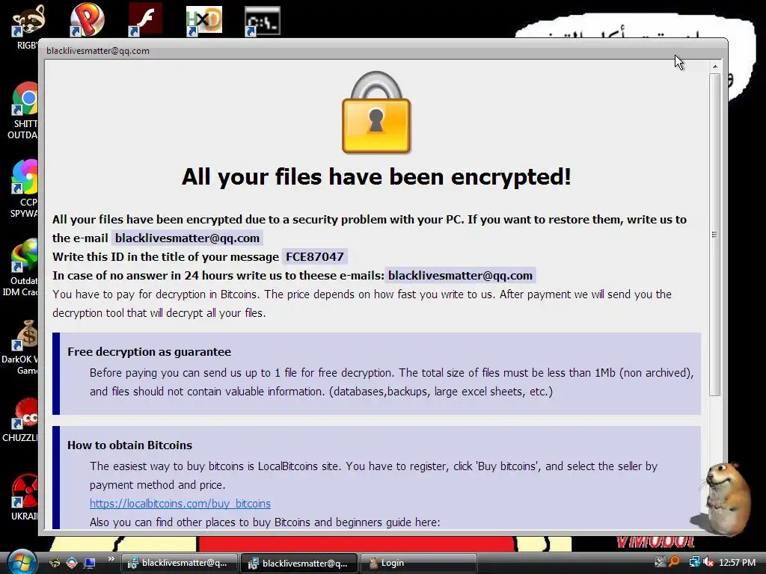766x574 pixels.
Task: Open the Flash shortcut on desktop
Action: click(145, 19)
